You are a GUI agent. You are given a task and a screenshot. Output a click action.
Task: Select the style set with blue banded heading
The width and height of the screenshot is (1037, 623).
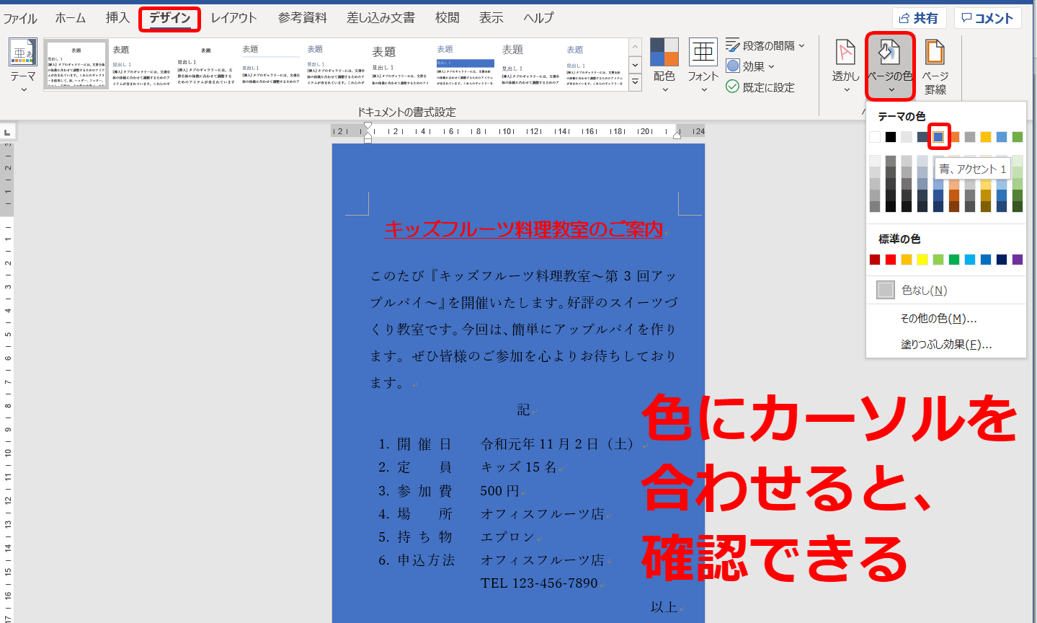pyautogui.click(x=466, y=64)
